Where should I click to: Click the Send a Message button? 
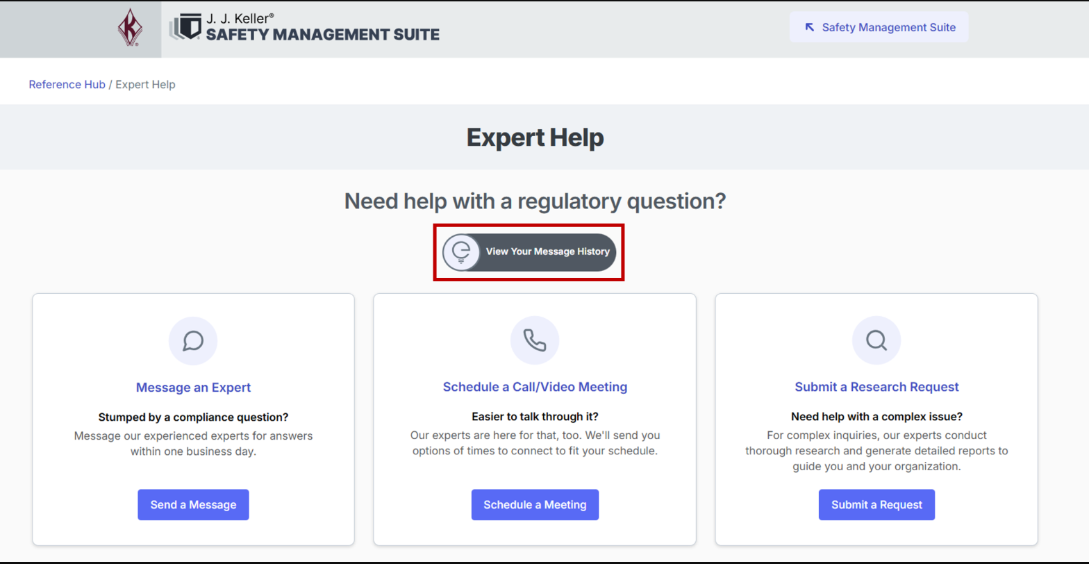(x=193, y=505)
